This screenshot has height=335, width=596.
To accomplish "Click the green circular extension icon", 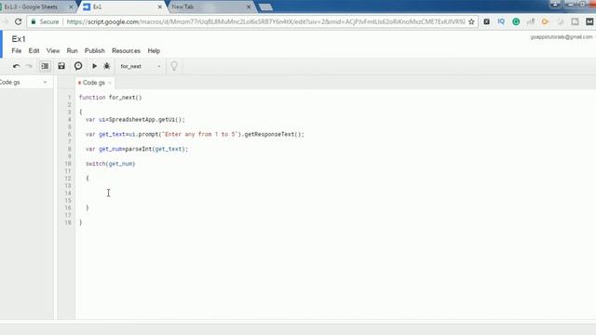I will (x=516, y=21).
